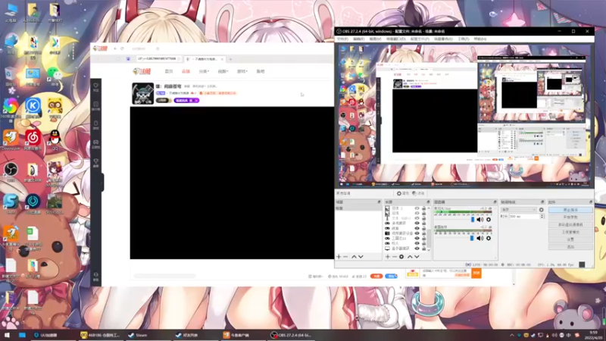This screenshot has width=606, height=341.
Task: Move the source down in Sources panel
Action: coord(417,257)
